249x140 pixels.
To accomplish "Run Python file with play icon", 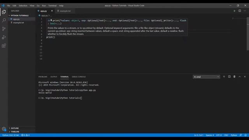I will coord(234,11).
